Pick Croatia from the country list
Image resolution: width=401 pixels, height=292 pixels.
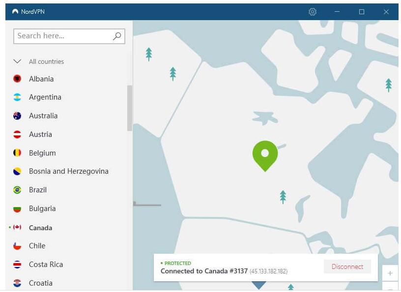41,283
